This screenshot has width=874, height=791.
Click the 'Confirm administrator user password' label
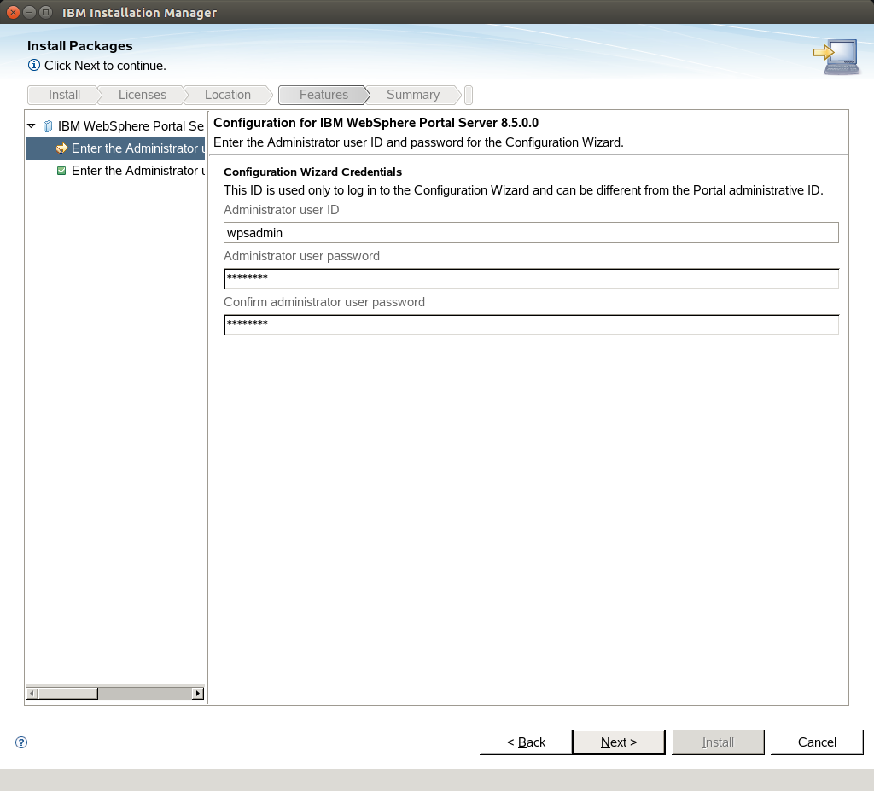(324, 302)
